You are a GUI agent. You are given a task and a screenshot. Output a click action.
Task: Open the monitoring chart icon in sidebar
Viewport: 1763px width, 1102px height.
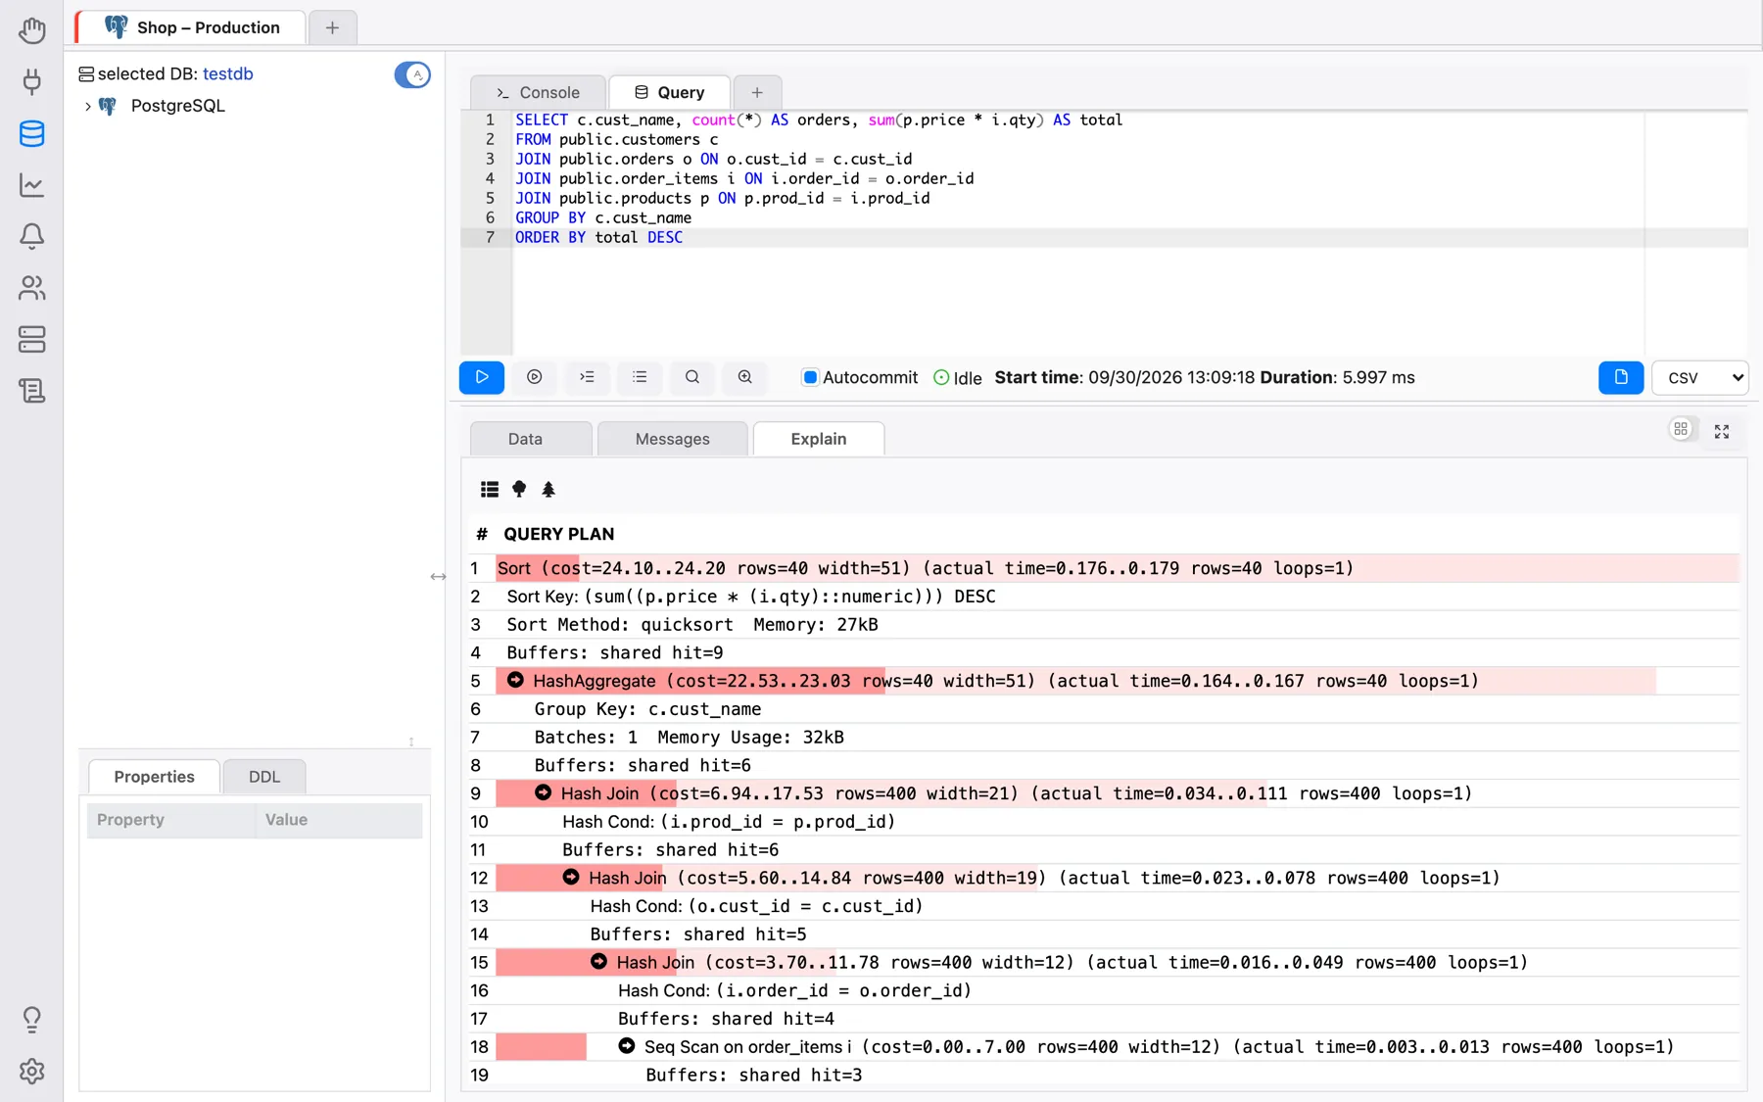pyautogui.click(x=31, y=185)
